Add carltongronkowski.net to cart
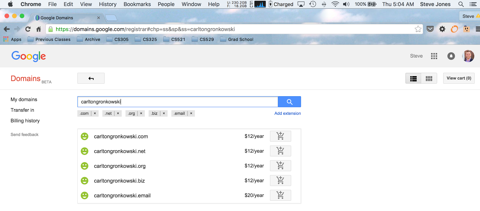Viewport: 480px width, 211px height. click(x=280, y=151)
